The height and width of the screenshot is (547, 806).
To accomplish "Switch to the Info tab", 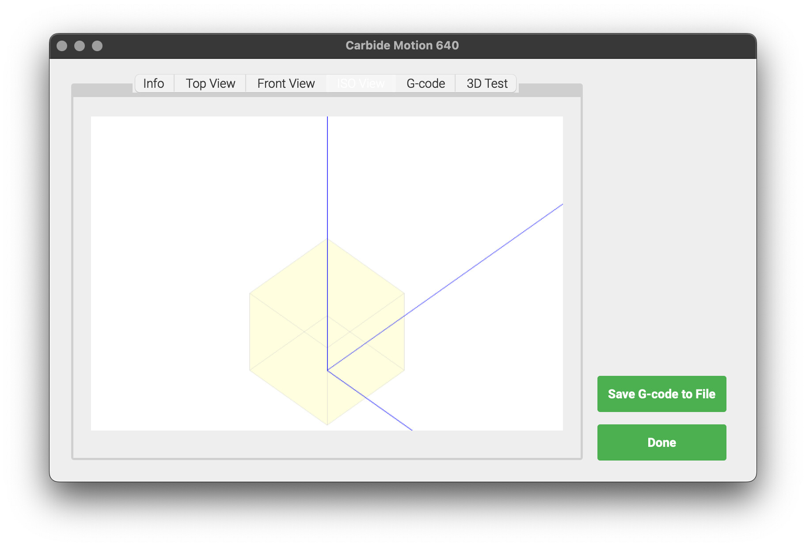I will coord(154,83).
